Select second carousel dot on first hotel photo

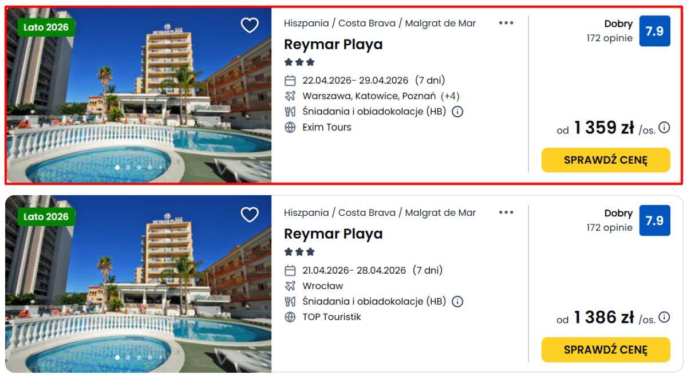pyautogui.click(x=128, y=168)
